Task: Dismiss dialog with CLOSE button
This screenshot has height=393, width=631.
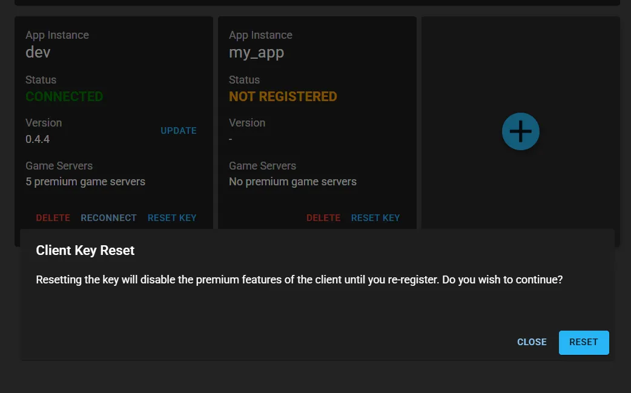Action: tap(532, 342)
